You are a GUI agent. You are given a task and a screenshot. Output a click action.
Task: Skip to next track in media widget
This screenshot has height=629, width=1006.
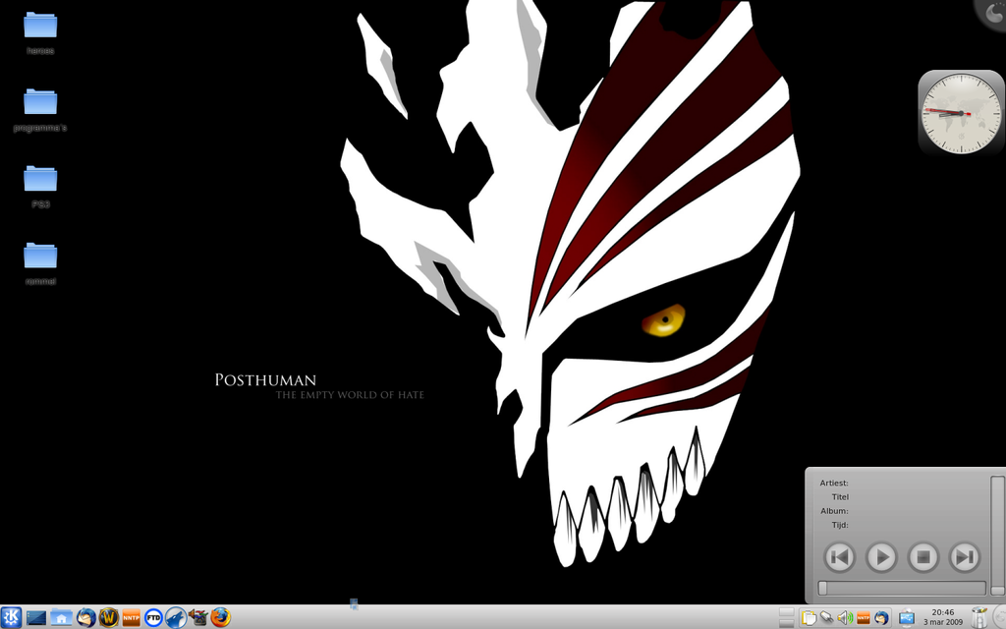click(x=965, y=556)
